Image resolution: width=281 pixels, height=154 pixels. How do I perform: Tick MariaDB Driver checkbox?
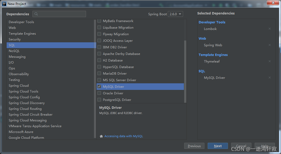click(99, 73)
